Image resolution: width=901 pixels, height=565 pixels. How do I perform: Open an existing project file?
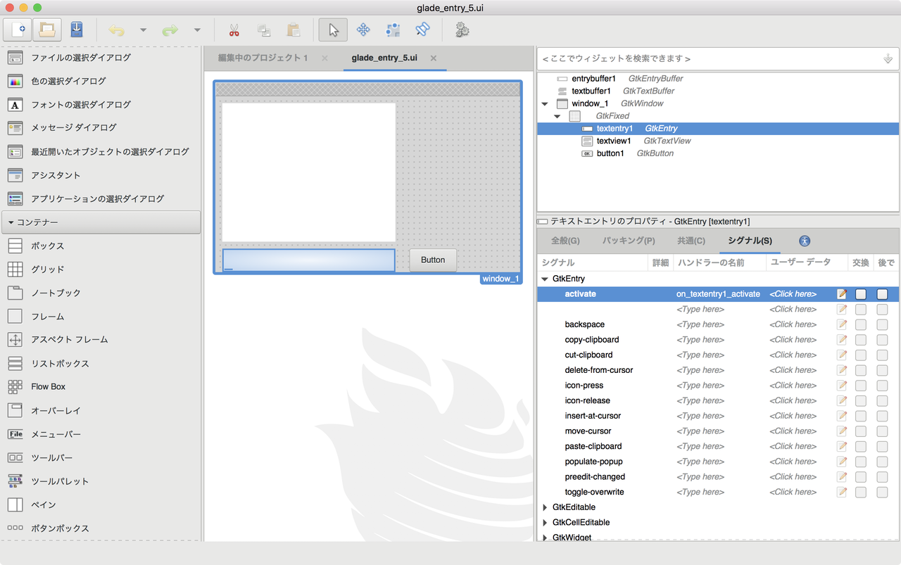pyautogui.click(x=46, y=30)
